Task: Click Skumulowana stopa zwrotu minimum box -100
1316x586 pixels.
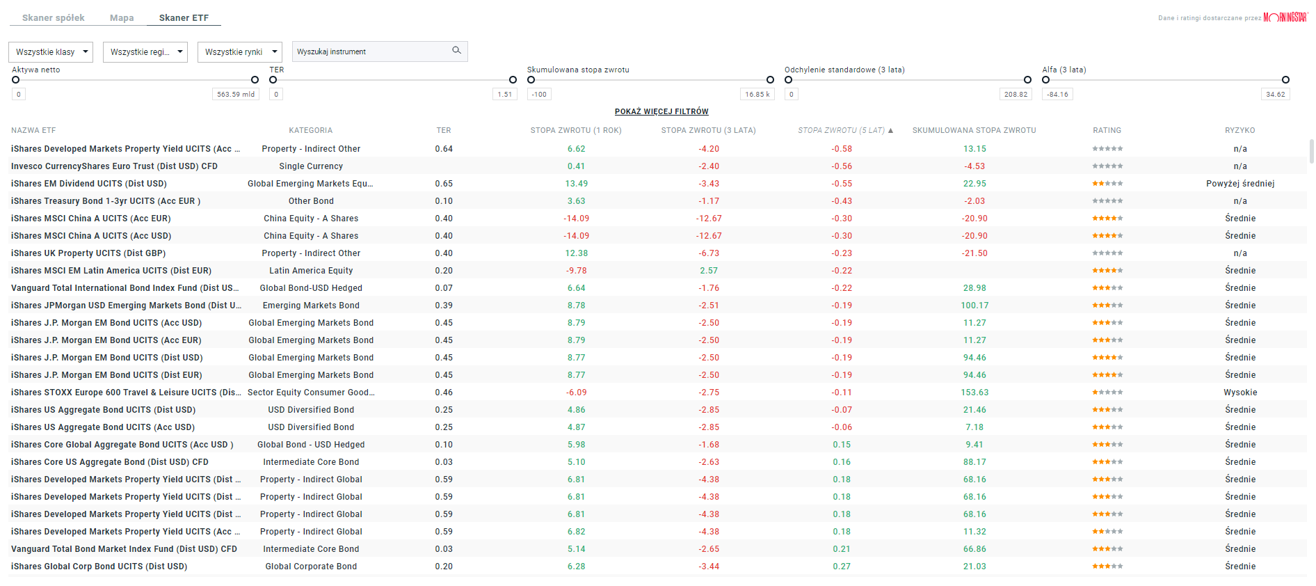Action: (540, 95)
